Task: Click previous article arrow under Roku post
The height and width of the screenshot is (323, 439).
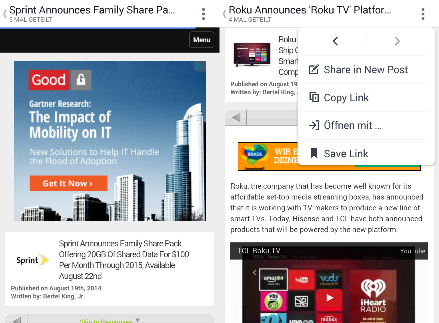Action: pos(236,118)
